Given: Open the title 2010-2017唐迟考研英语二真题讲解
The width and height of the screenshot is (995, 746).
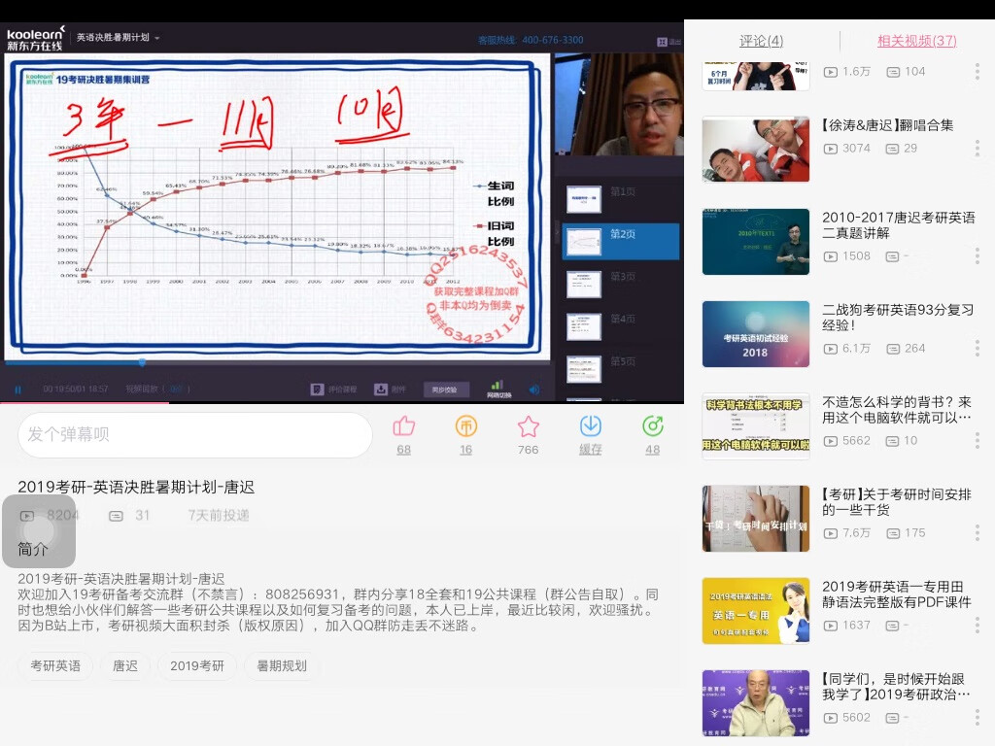Looking at the screenshot, I should tap(899, 225).
